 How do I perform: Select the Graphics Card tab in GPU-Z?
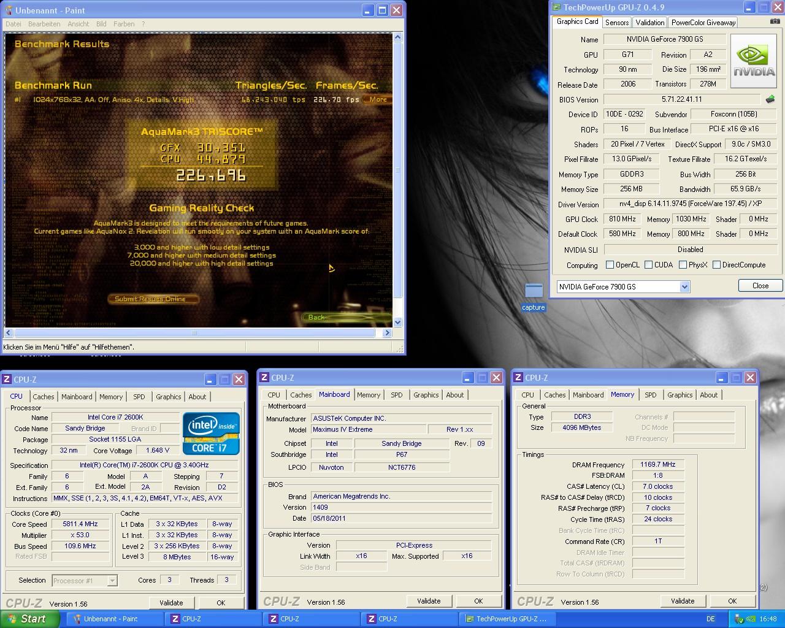click(x=578, y=21)
